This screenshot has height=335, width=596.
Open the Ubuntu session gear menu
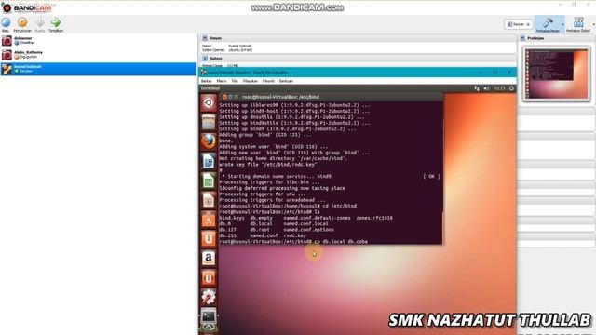[x=511, y=88]
